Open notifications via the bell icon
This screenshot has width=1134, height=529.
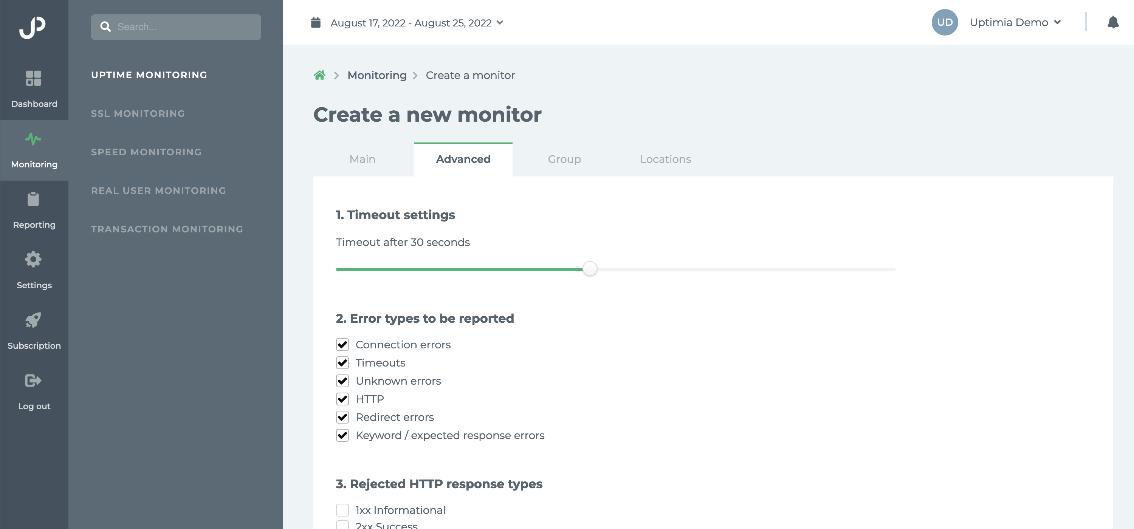(x=1113, y=22)
